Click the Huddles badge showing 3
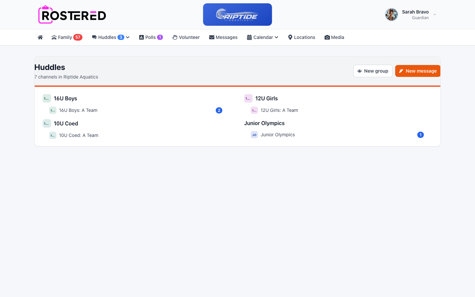 pos(121,37)
